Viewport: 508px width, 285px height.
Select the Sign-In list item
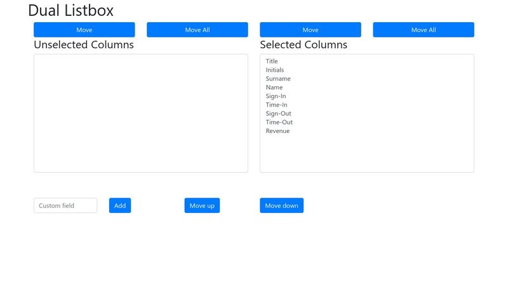point(276,96)
